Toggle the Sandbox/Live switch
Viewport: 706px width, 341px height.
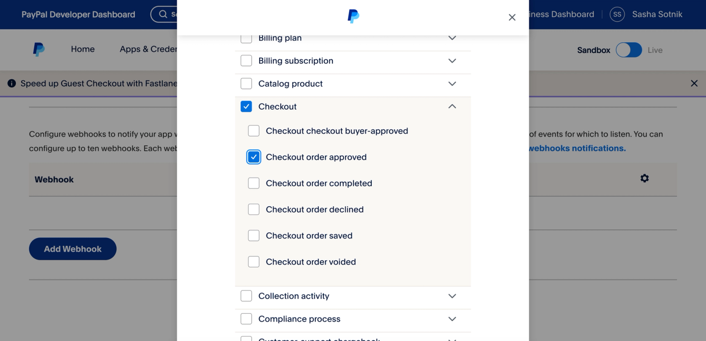[x=628, y=50]
